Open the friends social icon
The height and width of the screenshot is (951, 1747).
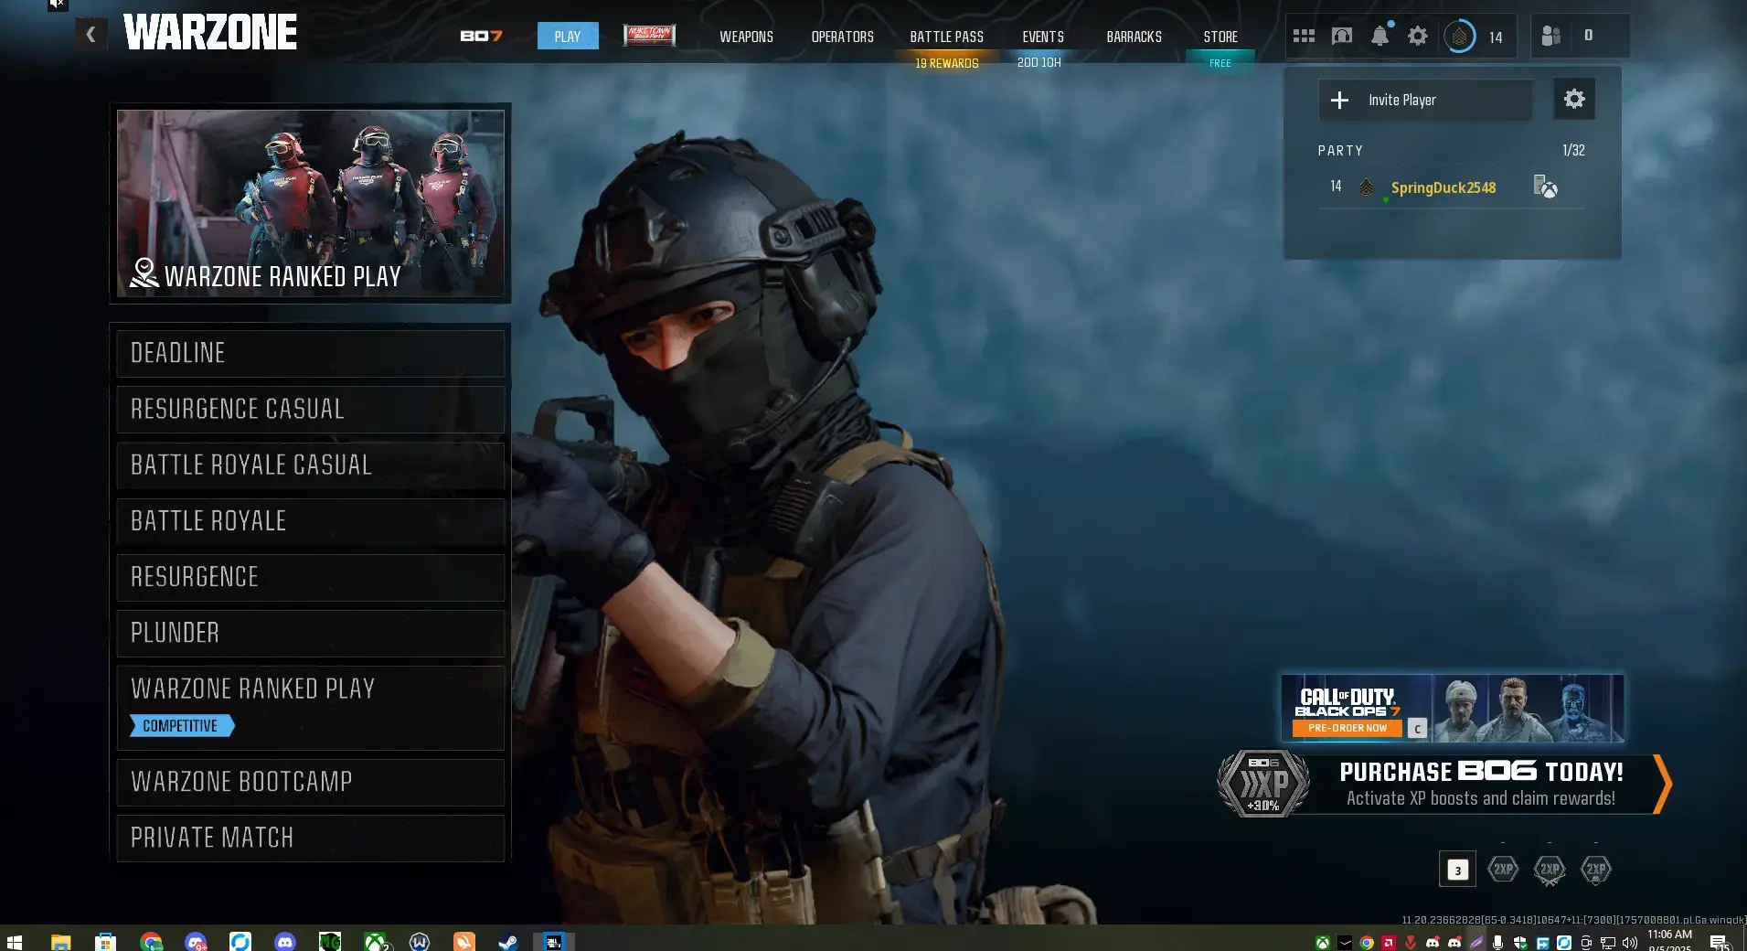pos(1551,36)
